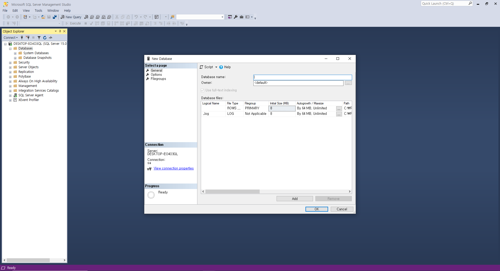
Task: Expand the Server Objects node
Action: point(10,67)
